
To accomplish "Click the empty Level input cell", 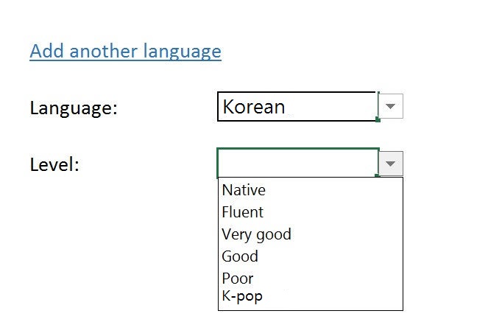I will (x=297, y=163).
